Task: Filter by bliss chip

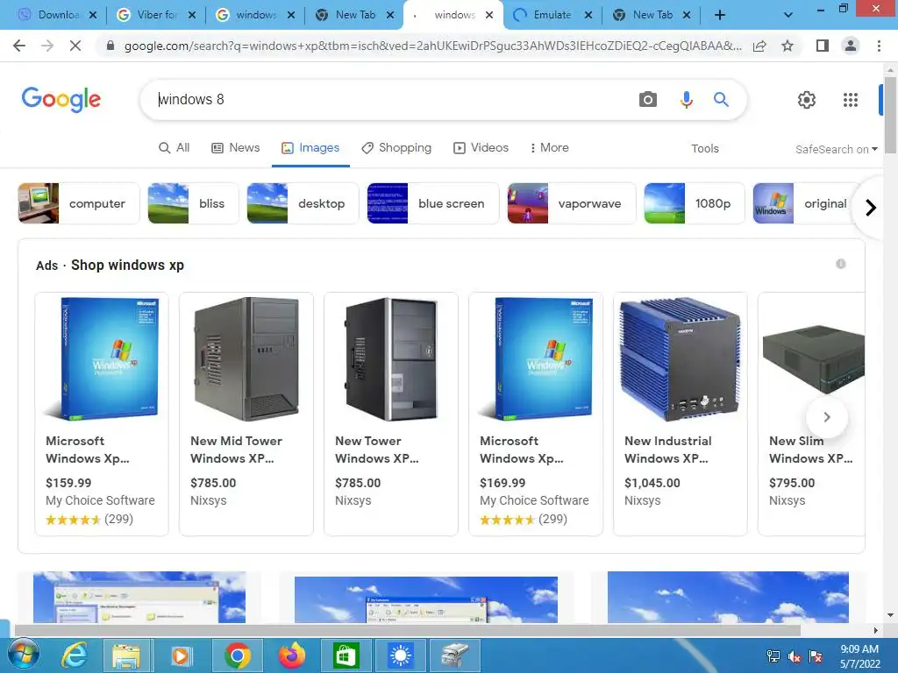Action: (x=193, y=203)
